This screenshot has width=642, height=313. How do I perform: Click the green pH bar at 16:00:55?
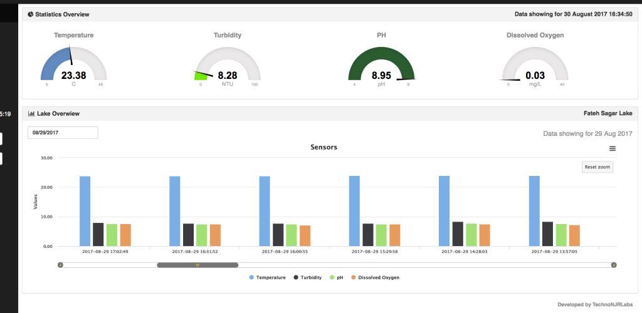point(291,235)
